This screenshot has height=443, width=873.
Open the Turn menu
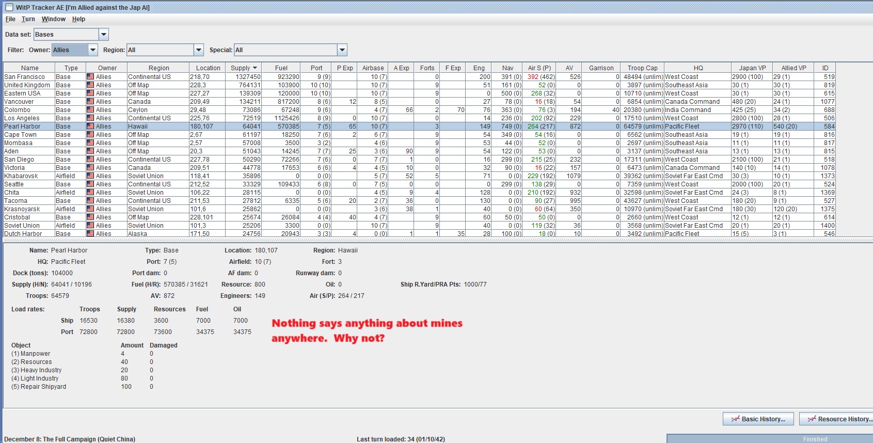click(x=28, y=19)
